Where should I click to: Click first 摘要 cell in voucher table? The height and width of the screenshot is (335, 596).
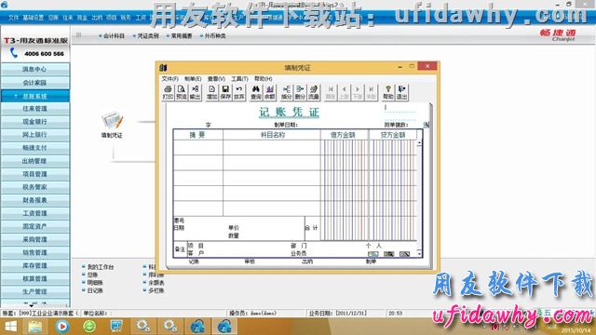(x=198, y=147)
